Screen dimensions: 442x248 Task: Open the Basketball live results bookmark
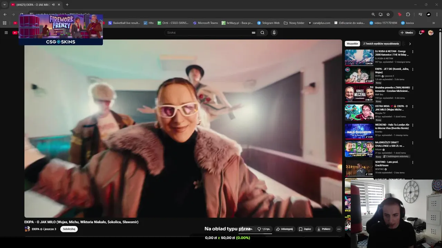coord(124,23)
